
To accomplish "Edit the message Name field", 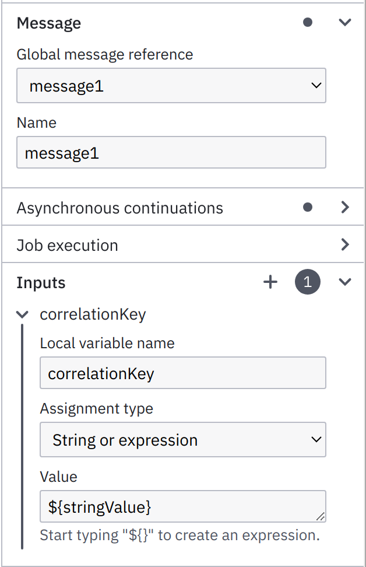I will click(171, 152).
